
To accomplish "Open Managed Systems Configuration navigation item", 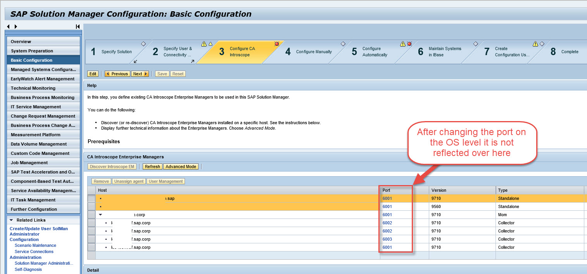I will (x=43, y=69).
